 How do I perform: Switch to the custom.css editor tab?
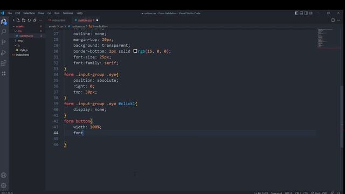(86, 20)
